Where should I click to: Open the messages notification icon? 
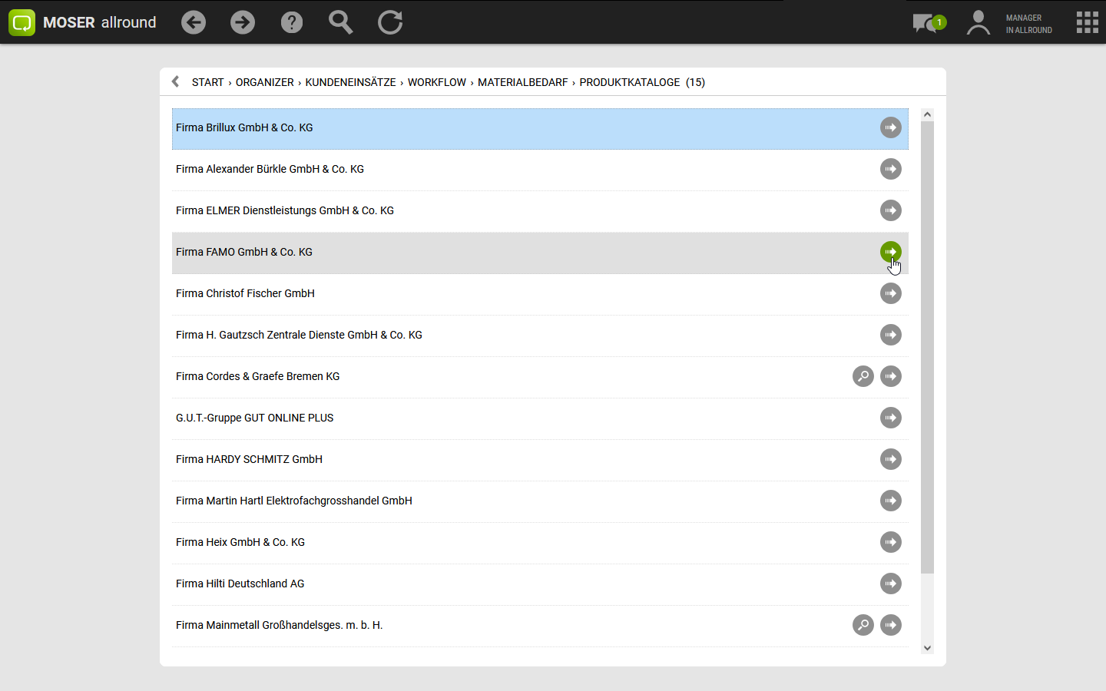928,23
